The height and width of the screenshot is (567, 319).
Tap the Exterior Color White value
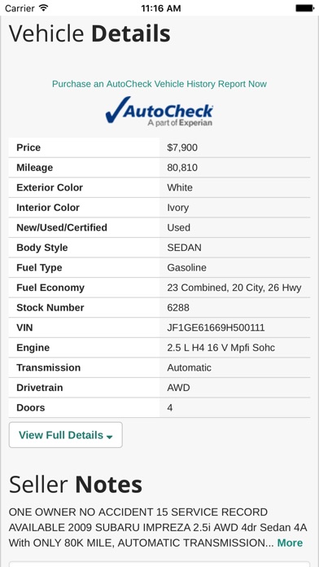tap(180, 187)
